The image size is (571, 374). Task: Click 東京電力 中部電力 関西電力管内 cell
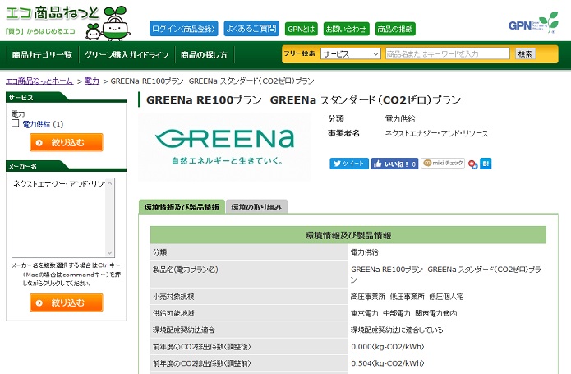[403, 313]
